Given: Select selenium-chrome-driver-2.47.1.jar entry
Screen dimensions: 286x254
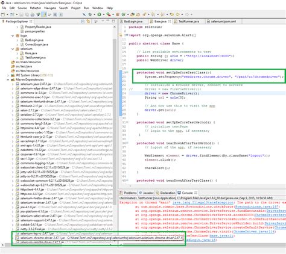Looking at the screenshot, I should pos(42,238).
